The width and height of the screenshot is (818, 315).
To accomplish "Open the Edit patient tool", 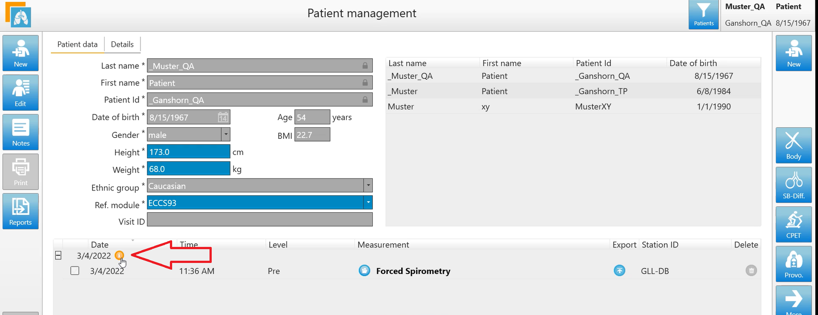I will (20, 93).
